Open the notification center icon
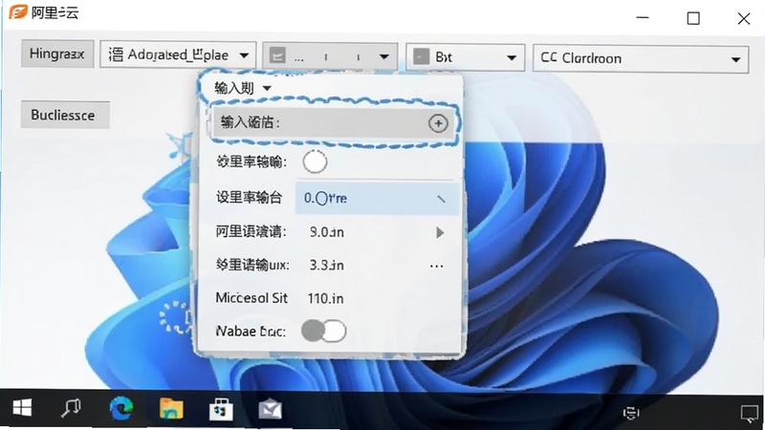 click(750, 414)
